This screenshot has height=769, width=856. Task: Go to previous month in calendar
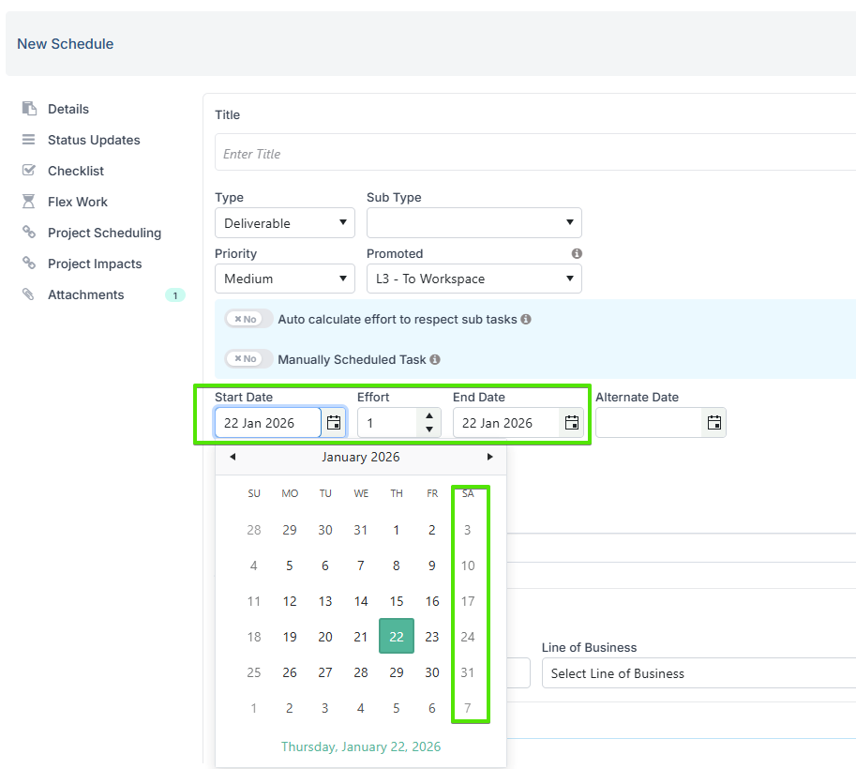[x=233, y=457]
